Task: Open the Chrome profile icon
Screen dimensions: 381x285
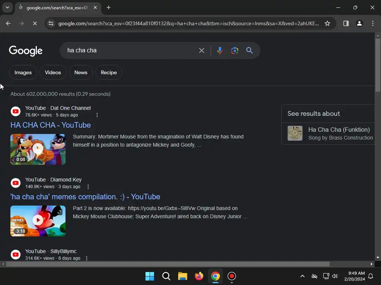Action: point(359,23)
